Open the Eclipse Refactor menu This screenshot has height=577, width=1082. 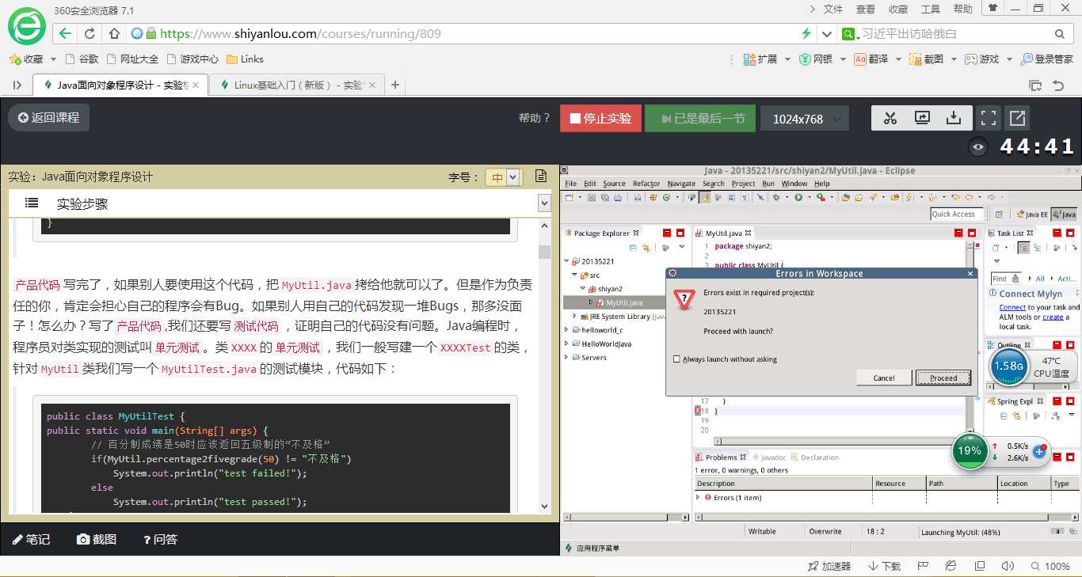(x=646, y=184)
